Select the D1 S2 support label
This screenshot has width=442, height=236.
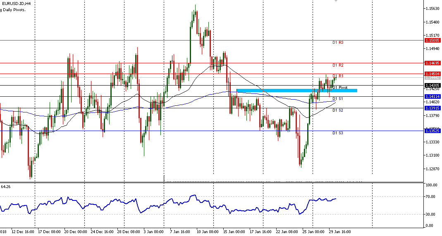tap(338, 110)
